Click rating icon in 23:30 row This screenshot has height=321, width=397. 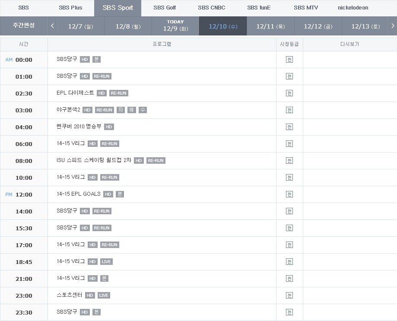(x=289, y=312)
